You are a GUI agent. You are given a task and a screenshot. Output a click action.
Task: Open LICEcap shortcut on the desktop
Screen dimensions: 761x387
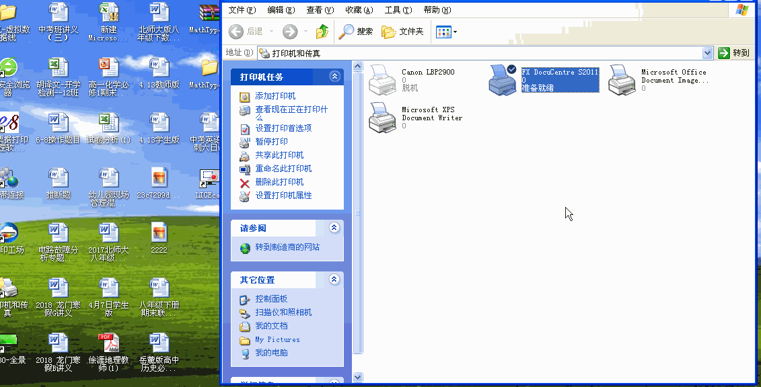208,185
